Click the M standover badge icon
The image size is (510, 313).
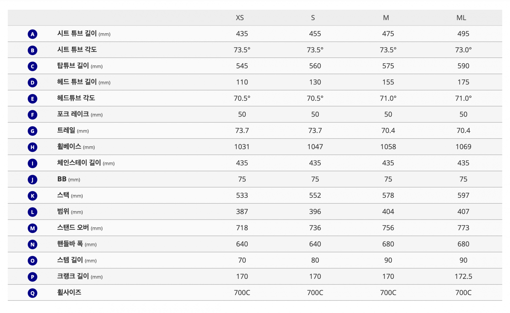pos(32,228)
